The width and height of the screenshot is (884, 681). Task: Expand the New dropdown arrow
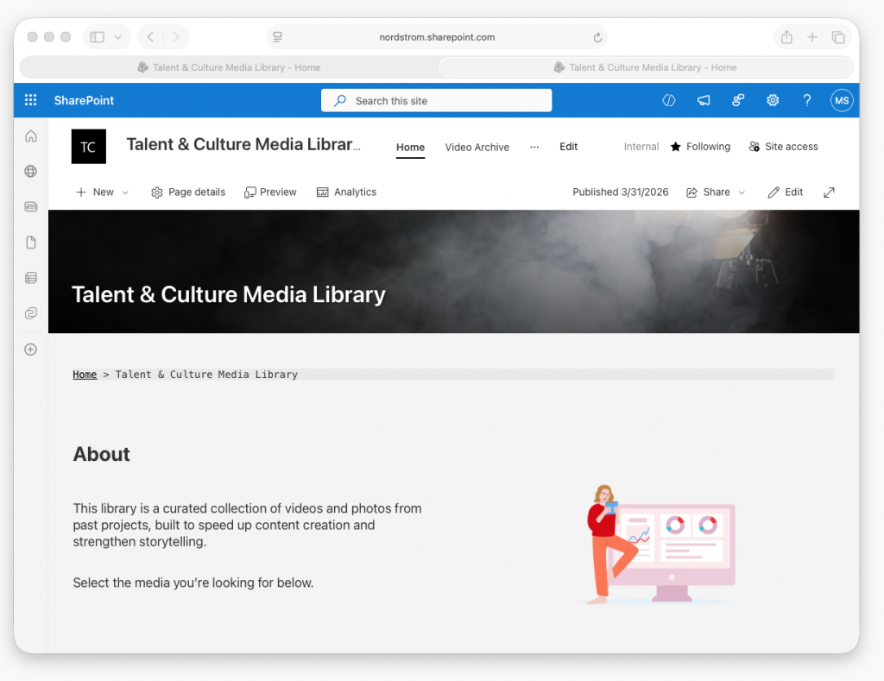click(x=125, y=192)
